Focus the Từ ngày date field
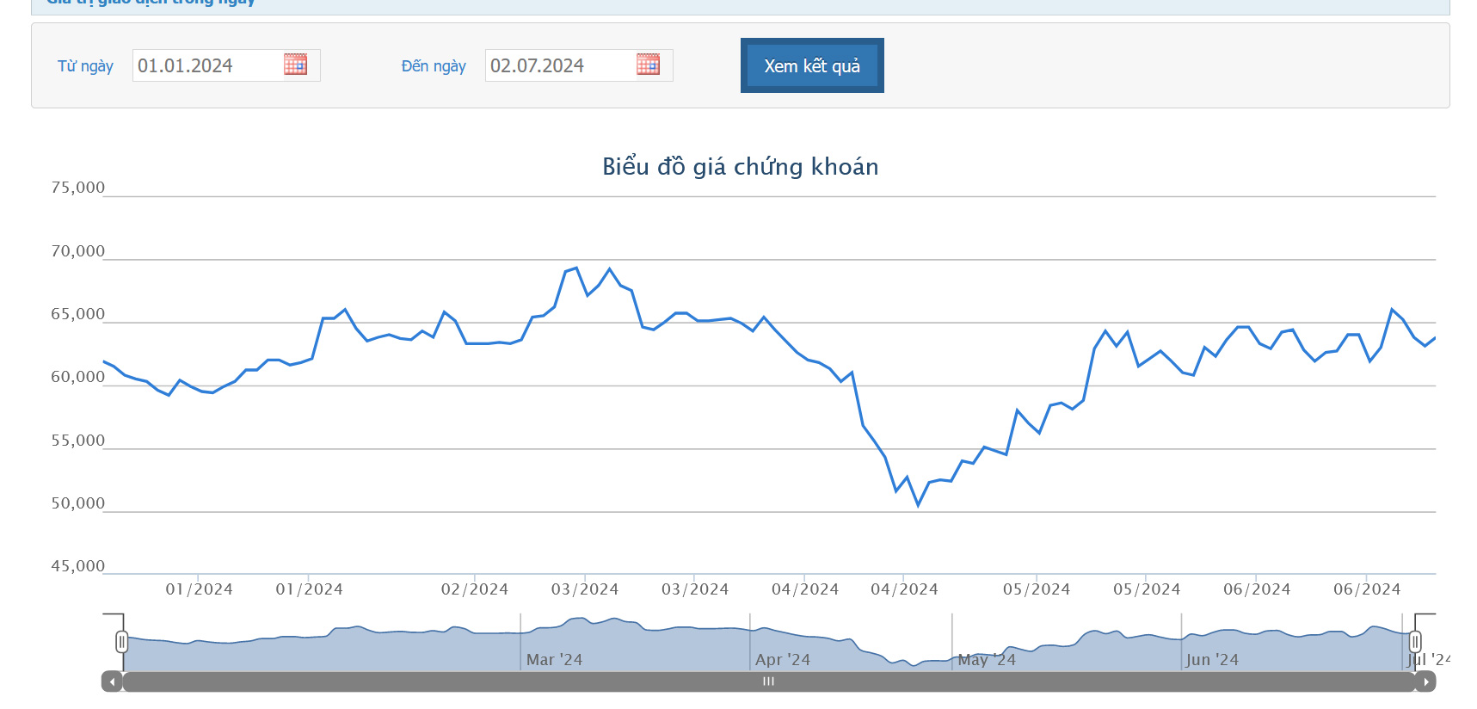1477x709 pixels. click(x=206, y=65)
